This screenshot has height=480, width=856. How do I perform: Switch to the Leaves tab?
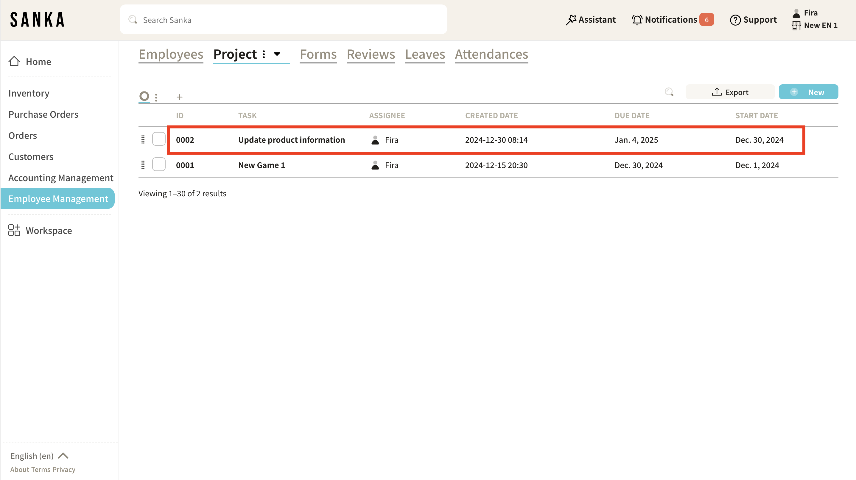(425, 54)
